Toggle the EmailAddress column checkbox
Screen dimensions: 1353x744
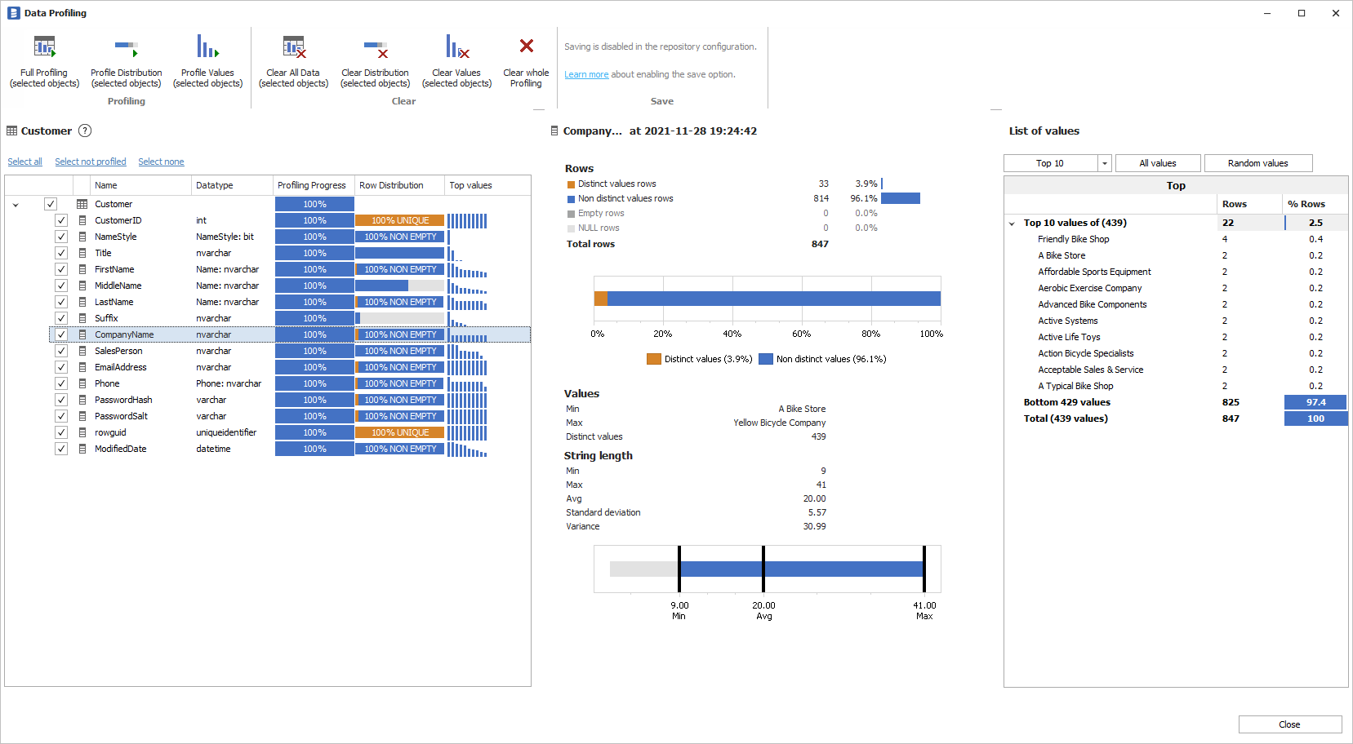61,367
